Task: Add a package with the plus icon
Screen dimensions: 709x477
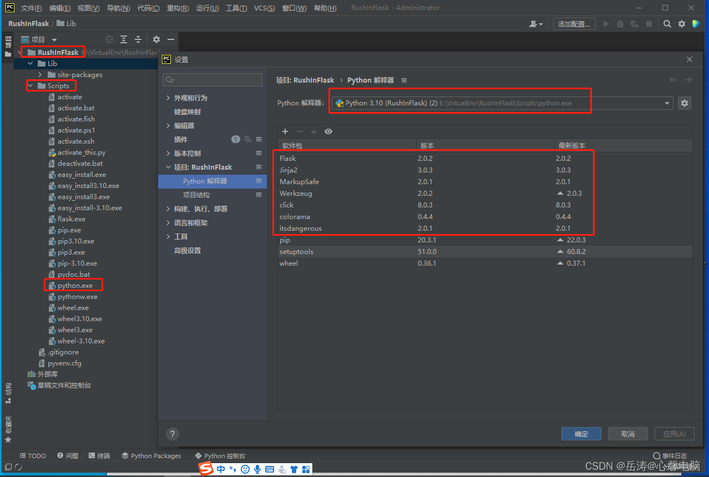Action: tap(285, 131)
